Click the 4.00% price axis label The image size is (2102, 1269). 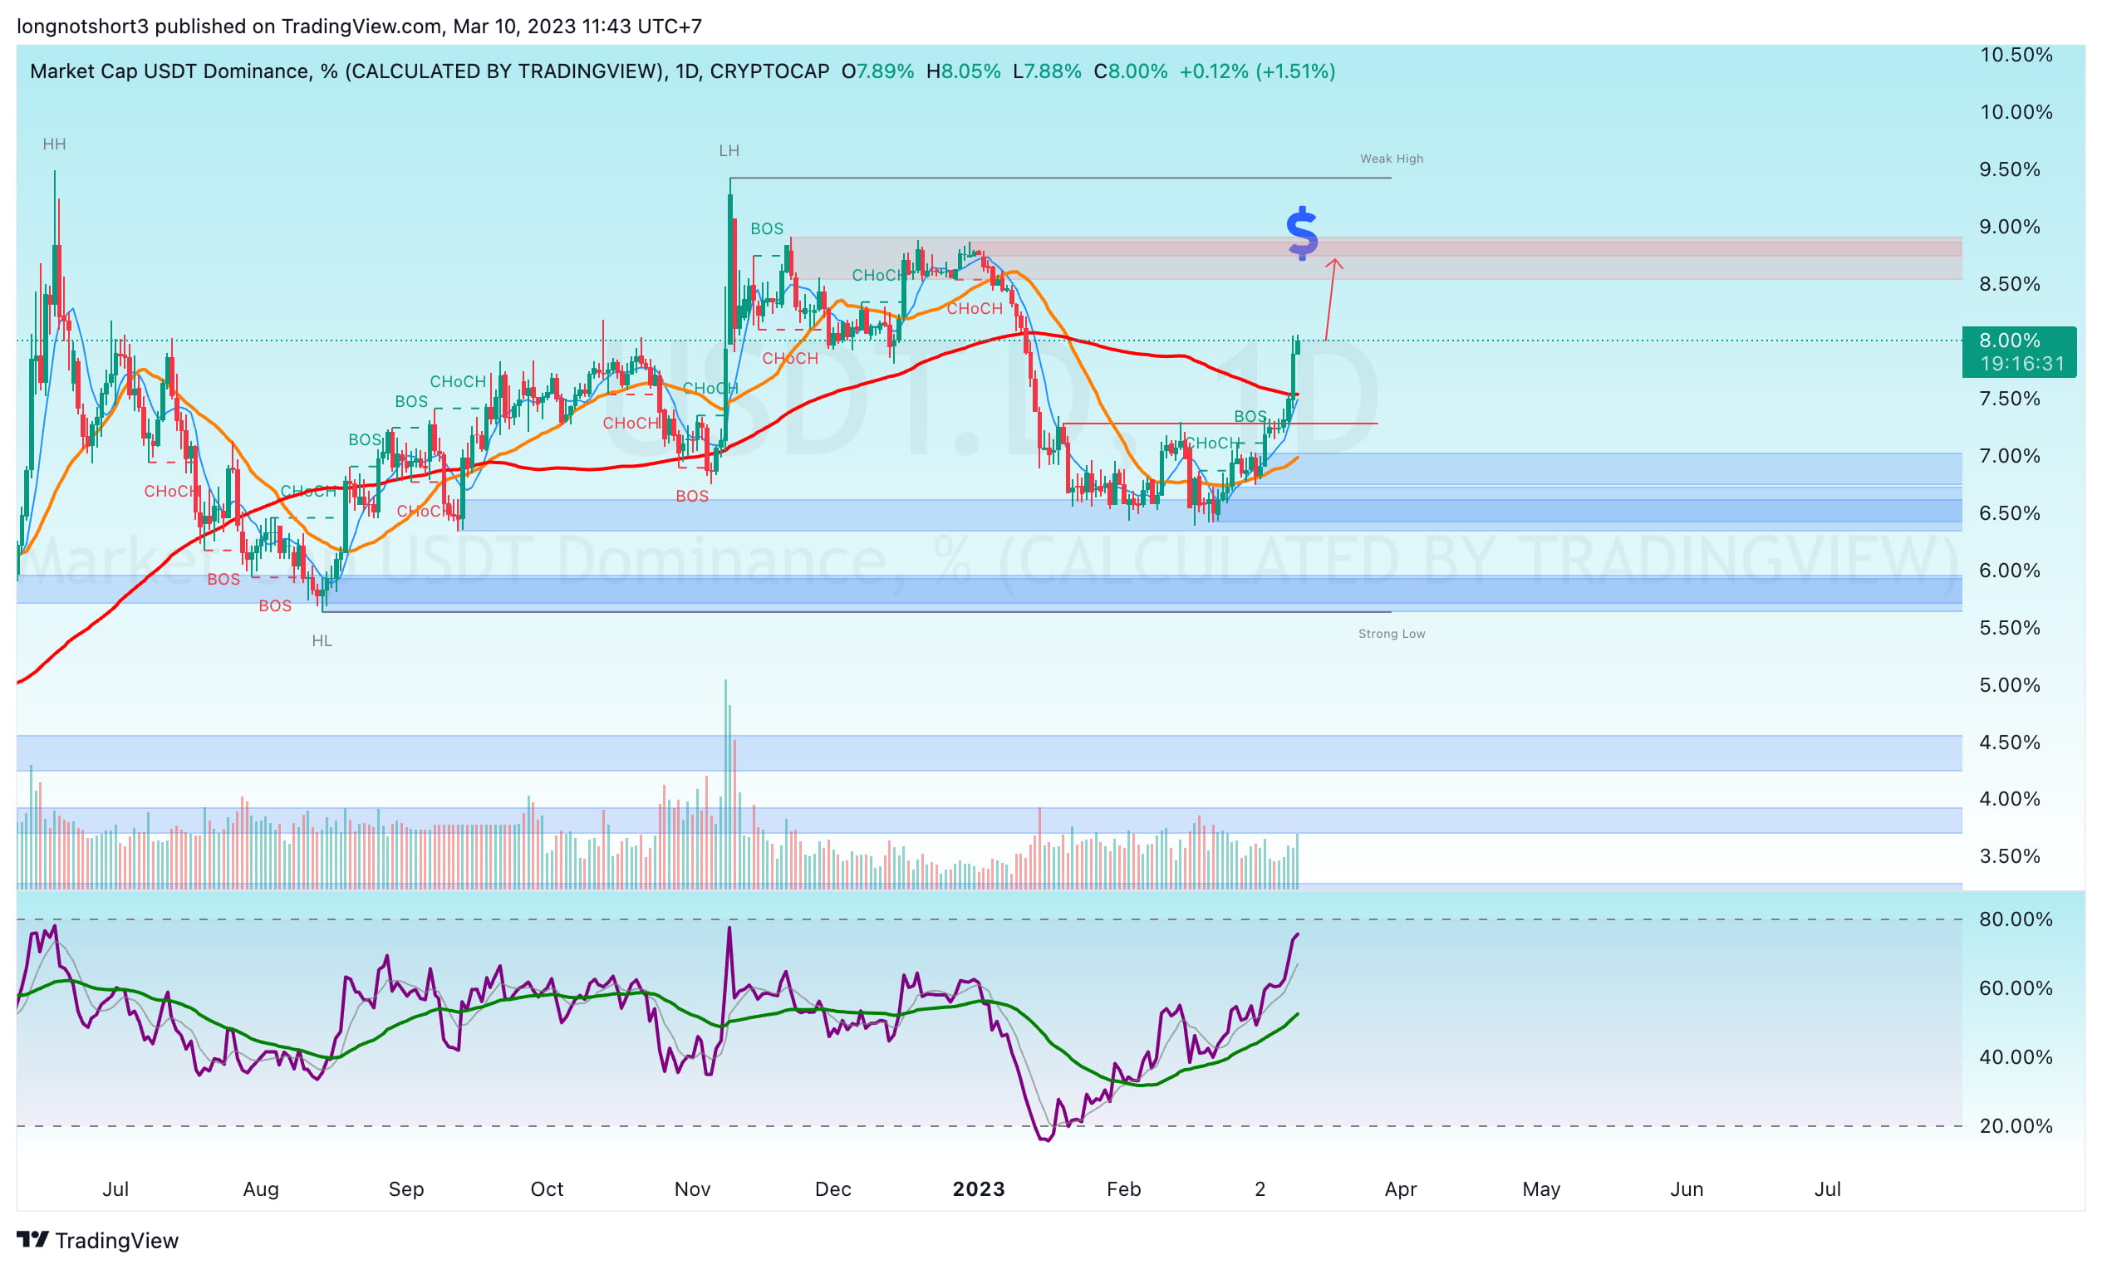[2010, 798]
